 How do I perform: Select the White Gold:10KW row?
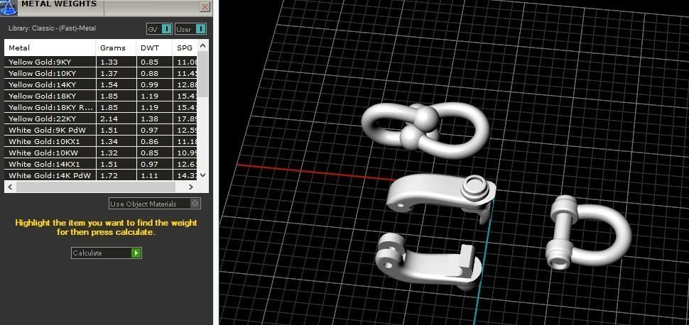coord(101,153)
